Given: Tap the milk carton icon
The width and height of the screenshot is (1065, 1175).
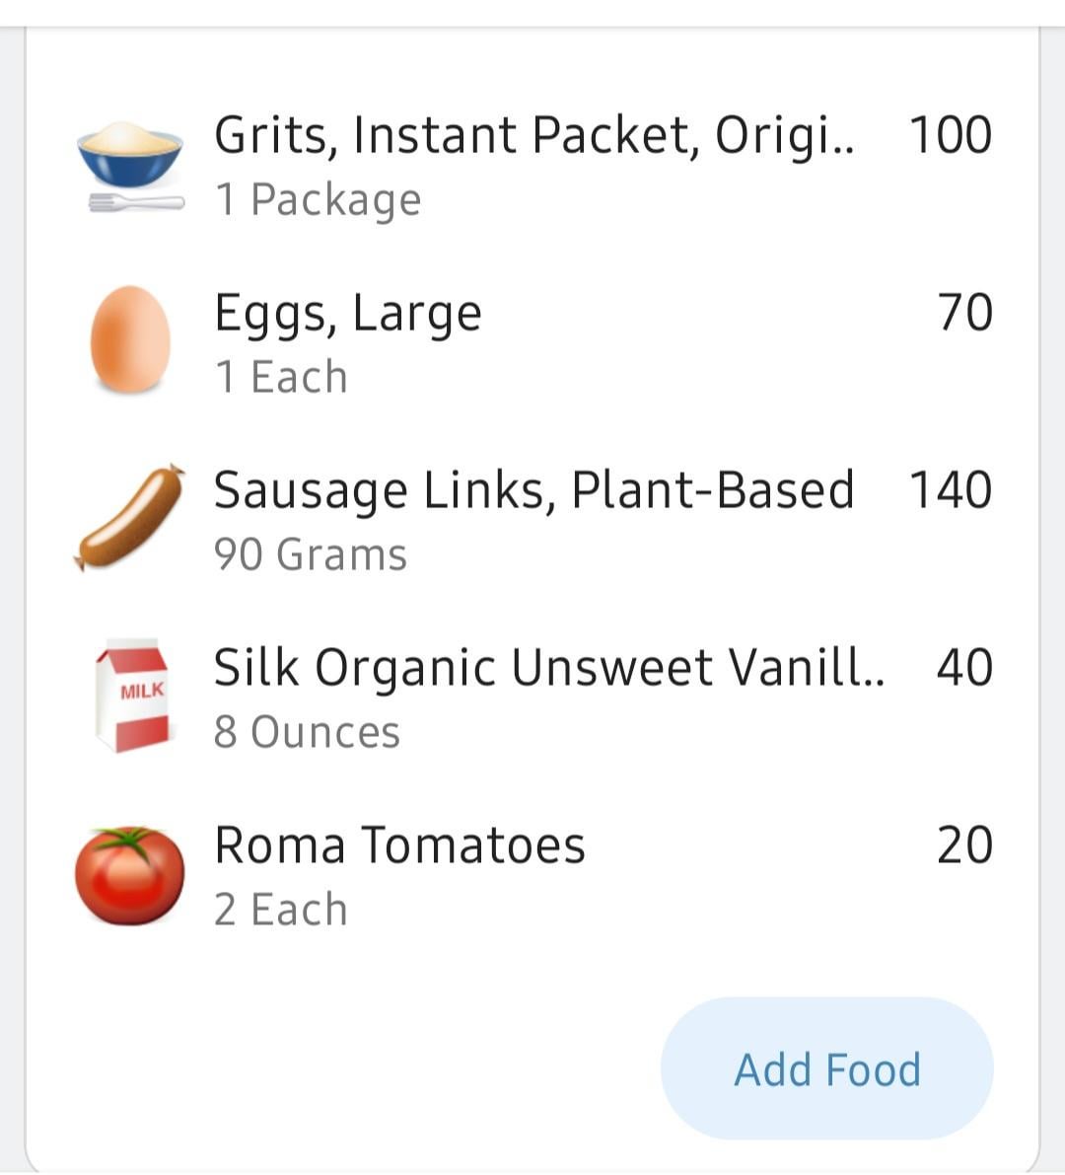Looking at the screenshot, I should (130, 696).
